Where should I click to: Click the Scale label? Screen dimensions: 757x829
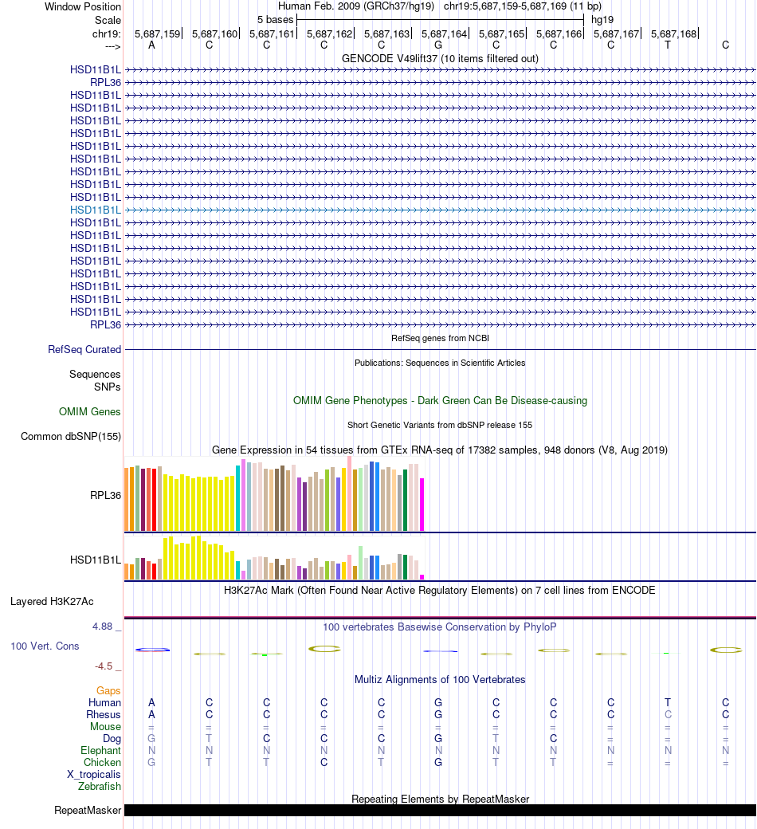[108, 20]
